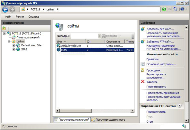Open the Файл menu
The height and width of the screenshot is (130, 190).
pyautogui.click(x=8, y=17)
